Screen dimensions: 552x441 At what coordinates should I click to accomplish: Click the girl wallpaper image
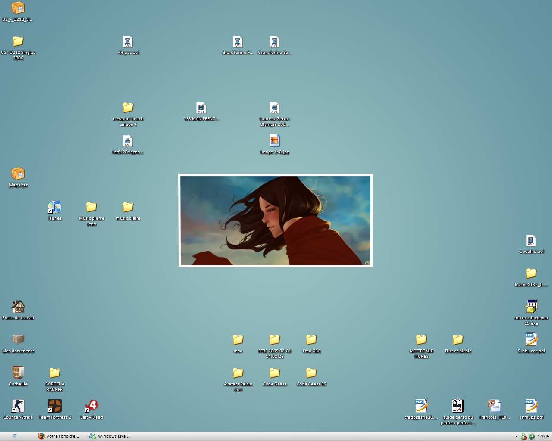[x=275, y=220]
